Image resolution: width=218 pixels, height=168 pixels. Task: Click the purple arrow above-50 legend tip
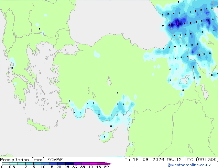point(109,164)
